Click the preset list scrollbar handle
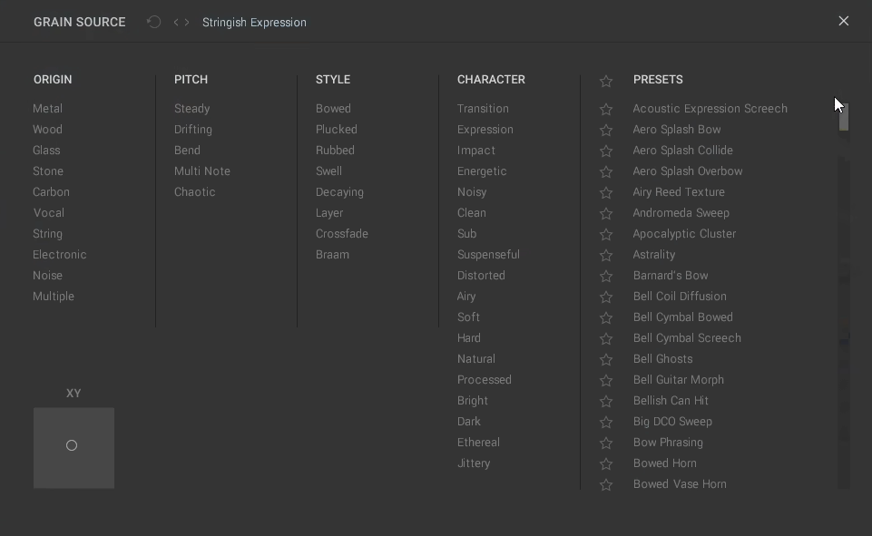 coord(843,118)
